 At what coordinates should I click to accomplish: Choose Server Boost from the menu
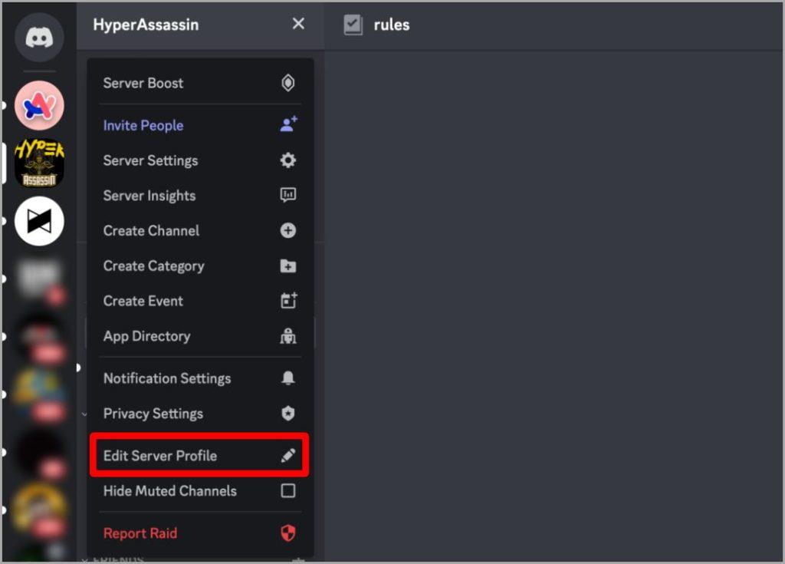click(200, 83)
